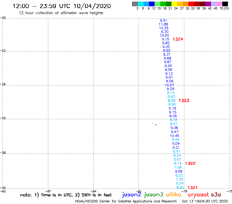
Task: Click the wave height value 7.75
Action: (x=179, y=180)
